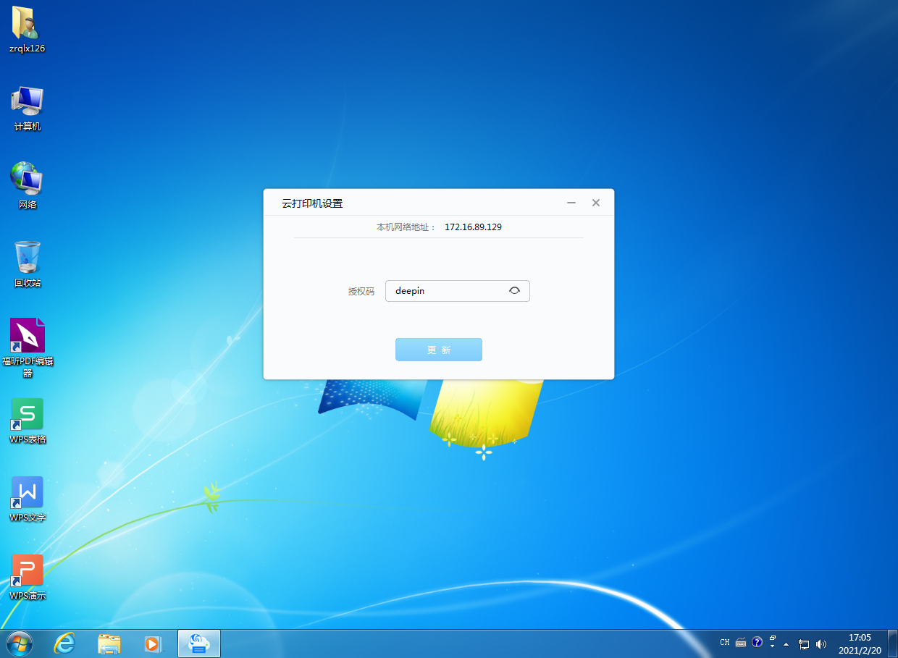
Task: Open Windows Explorer from the taskbar
Action: pos(109,643)
